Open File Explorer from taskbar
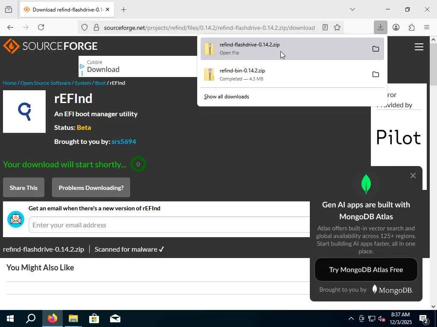Image resolution: width=437 pixels, height=327 pixels. pos(73,318)
